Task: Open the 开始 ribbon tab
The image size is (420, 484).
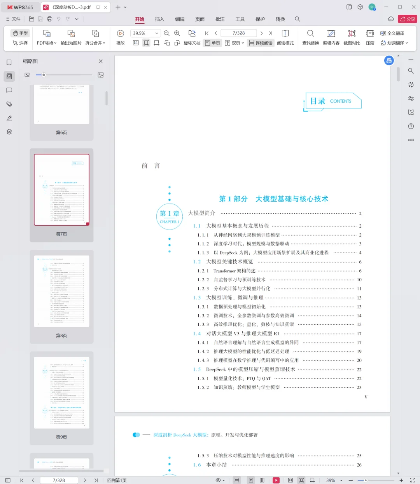Action: click(140, 19)
